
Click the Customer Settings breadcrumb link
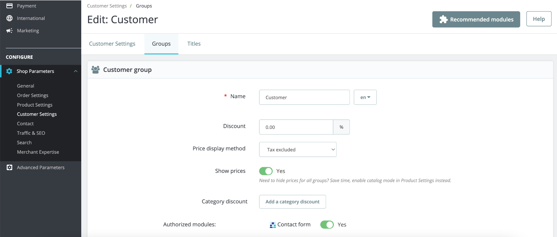(x=107, y=6)
